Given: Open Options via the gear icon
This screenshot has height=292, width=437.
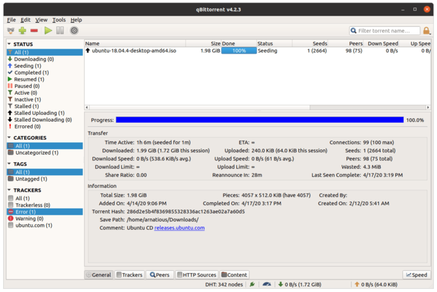Looking at the screenshot, I should pos(74,30).
